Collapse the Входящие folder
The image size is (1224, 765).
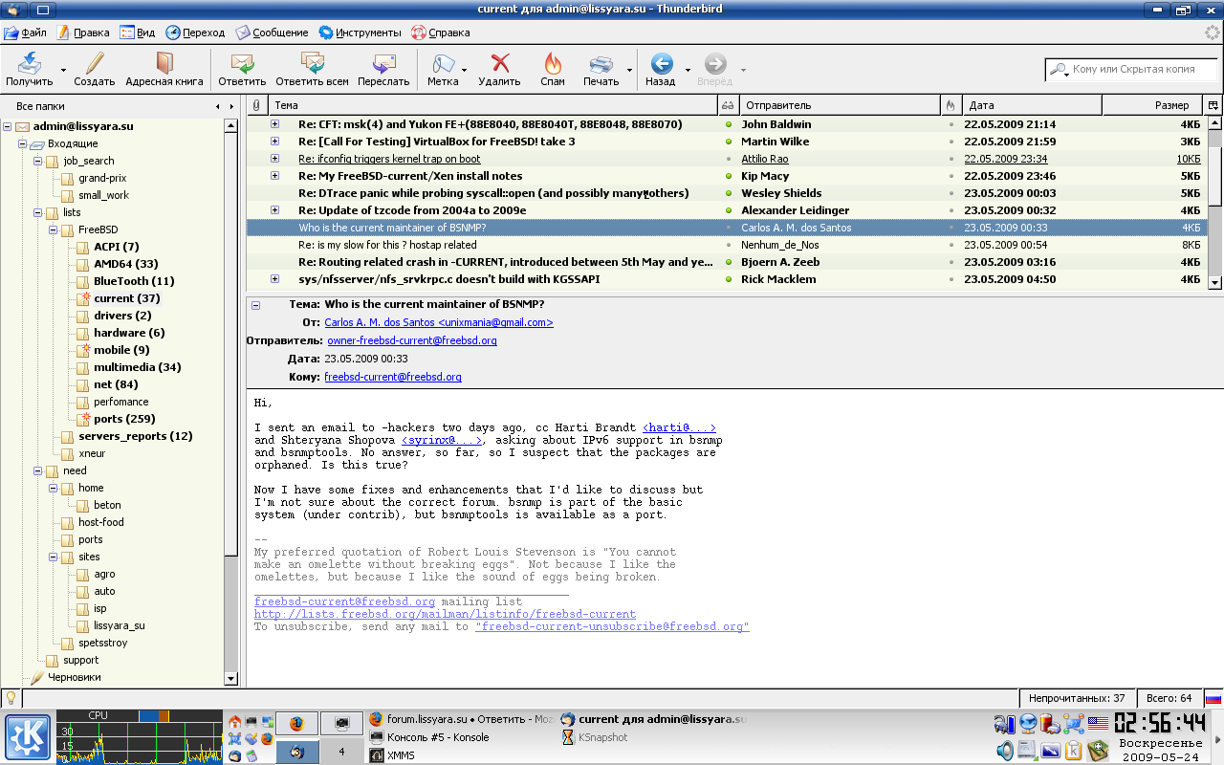click(22, 143)
